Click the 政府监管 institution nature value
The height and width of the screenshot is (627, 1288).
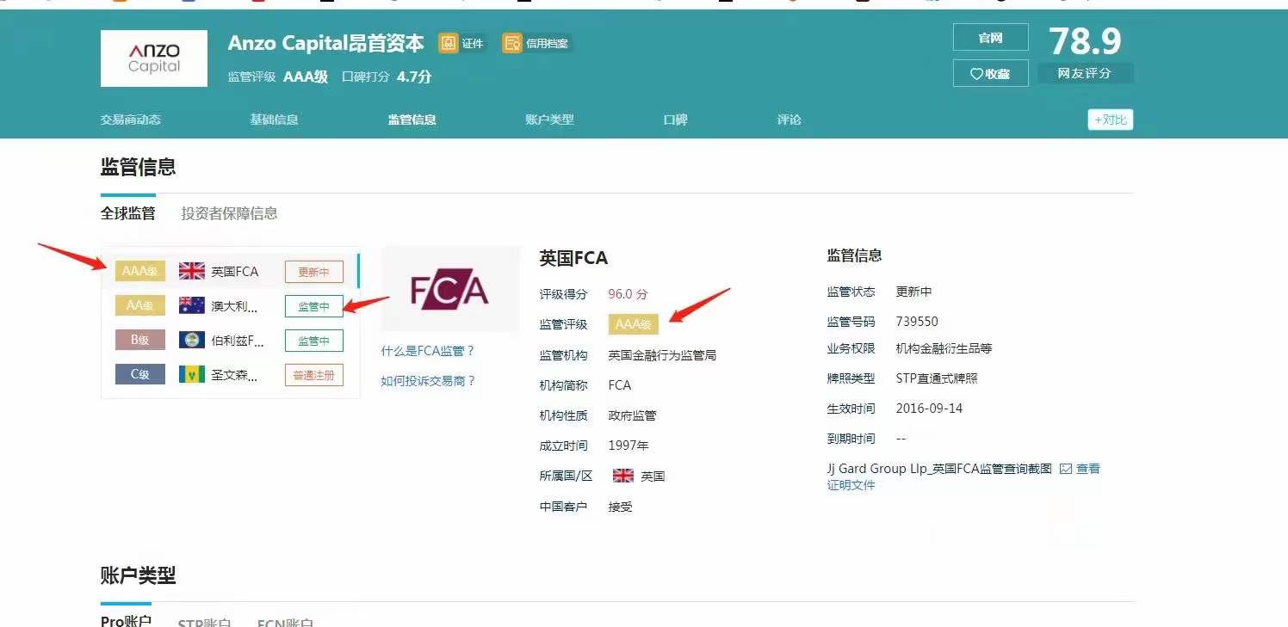[x=632, y=415]
